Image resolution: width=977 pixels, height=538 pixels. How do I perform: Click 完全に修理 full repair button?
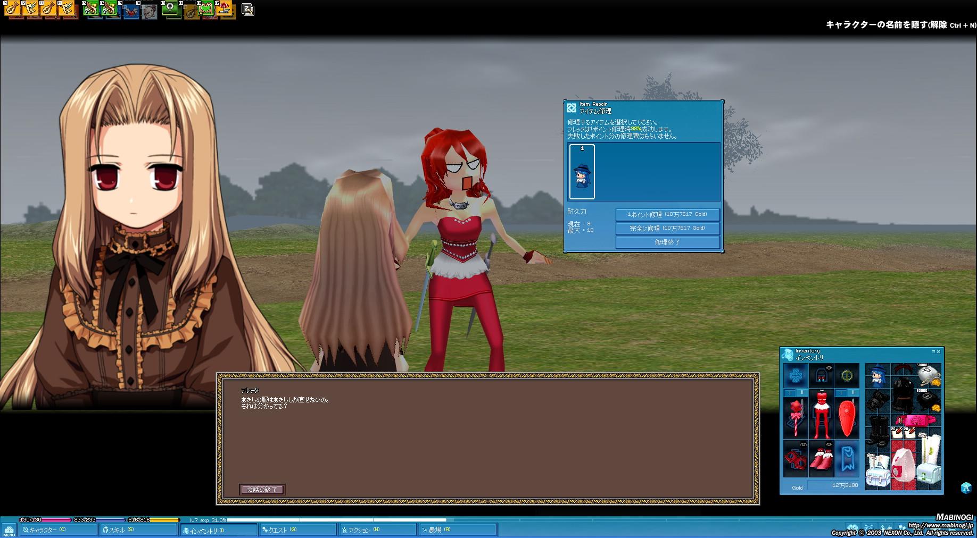click(x=667, y=228)
